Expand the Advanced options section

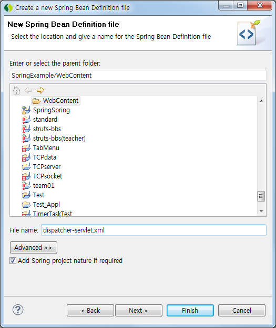coord(34,248)
